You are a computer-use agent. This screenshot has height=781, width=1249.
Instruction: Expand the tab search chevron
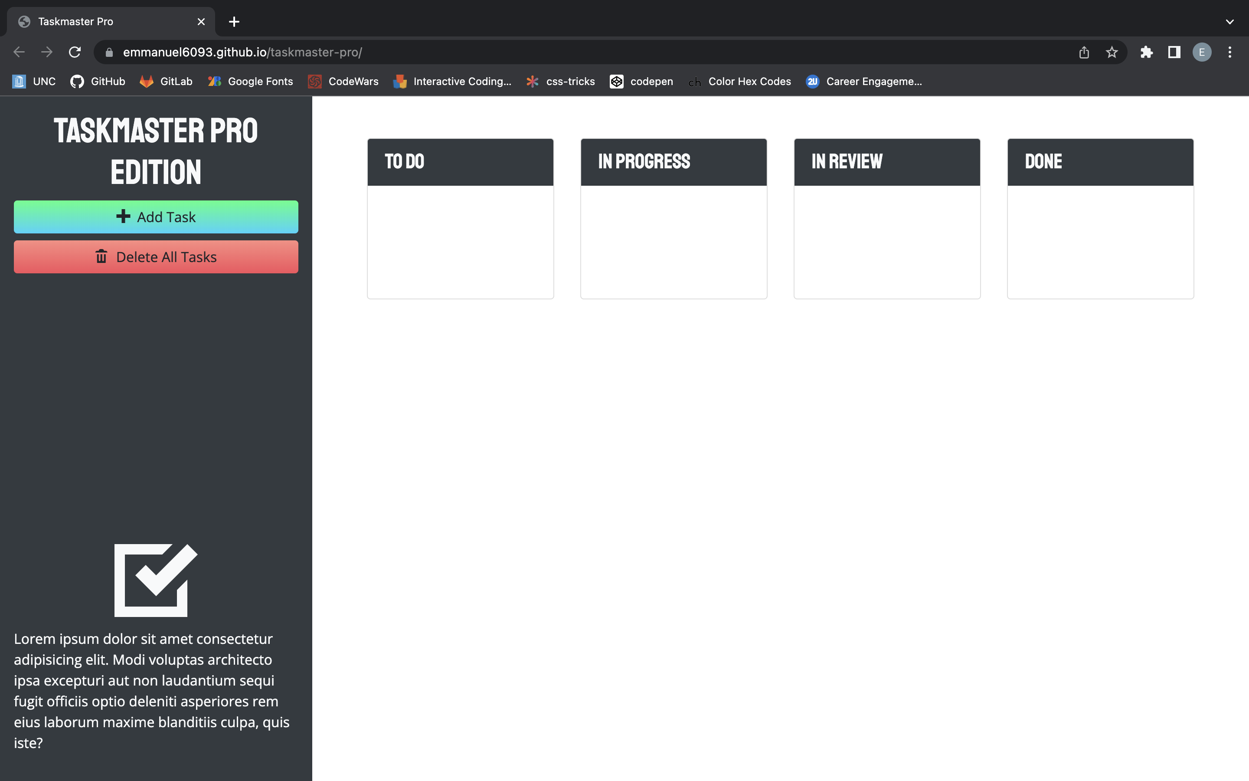point(1230,21)
